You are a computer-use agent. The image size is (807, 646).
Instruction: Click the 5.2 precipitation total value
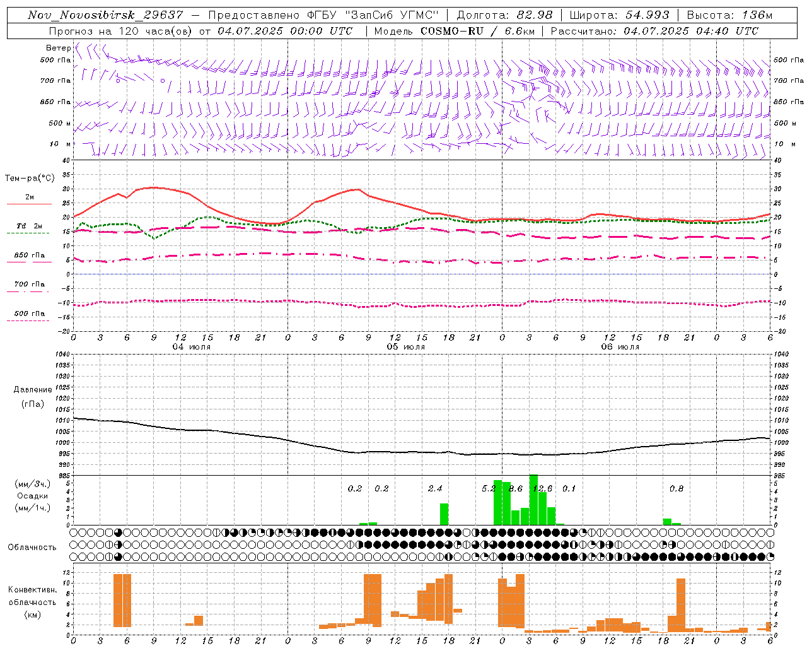click(x=488, y=488)
